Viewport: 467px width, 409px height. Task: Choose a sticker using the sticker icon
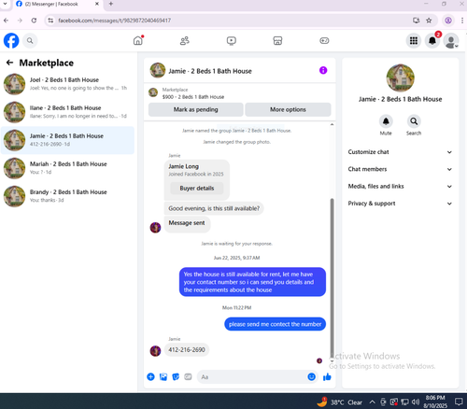pos(176,377)
